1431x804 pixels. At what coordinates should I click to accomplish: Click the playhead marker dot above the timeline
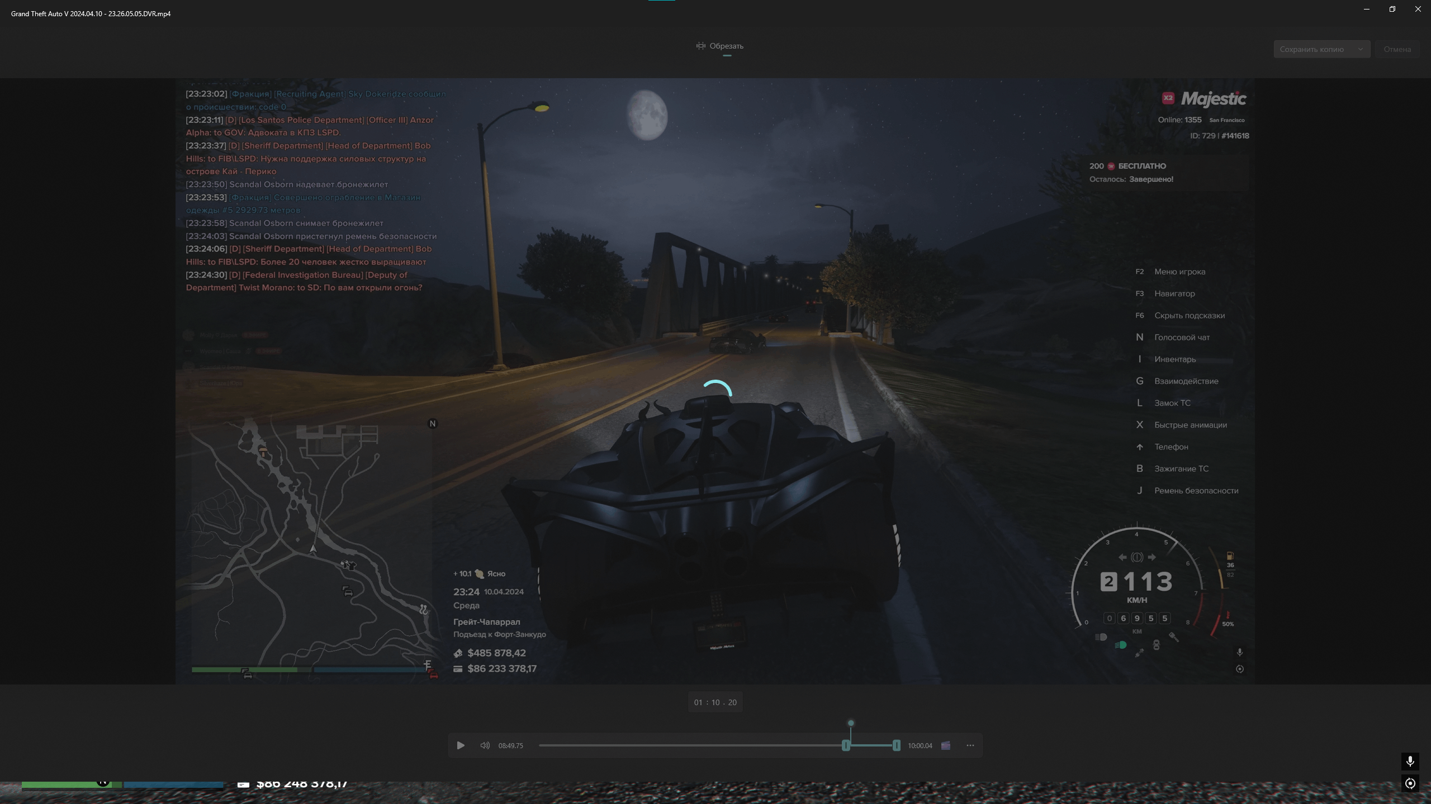tap(851, 723)
